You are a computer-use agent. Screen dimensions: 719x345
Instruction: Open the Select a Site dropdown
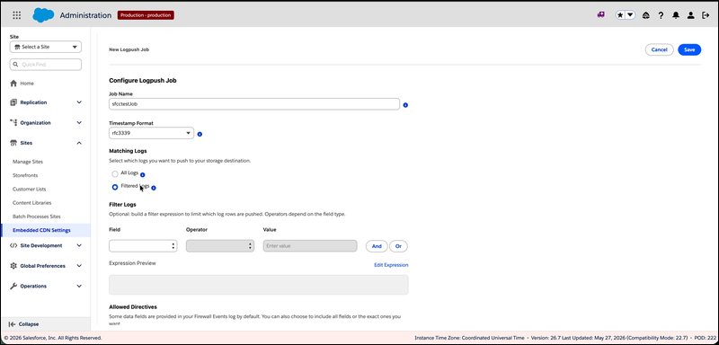click(x=46, y=47)
